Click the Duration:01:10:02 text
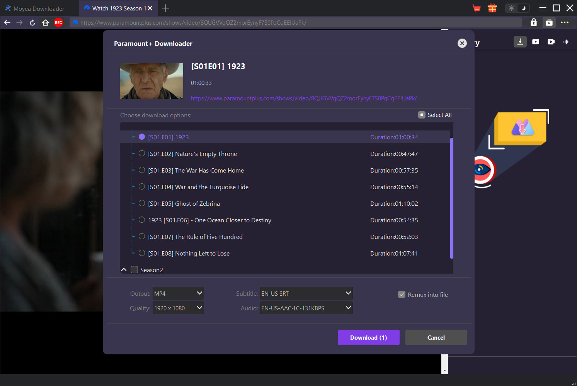The image size is (577, 386). (x=394, y=203)
